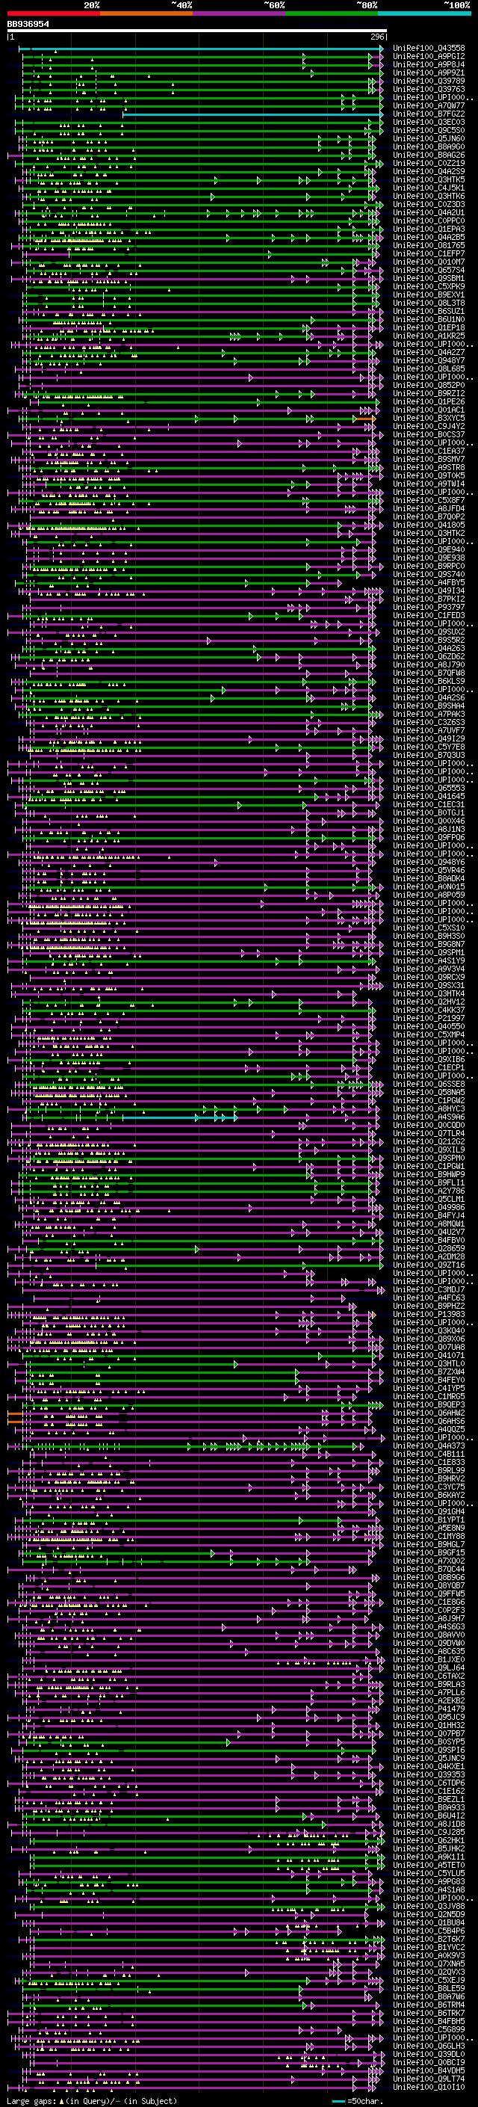Screen dimensions: 478x2107
Task: Select the UniRef100_Q9SPI6 entry
Action: [x=428, y=1750]
